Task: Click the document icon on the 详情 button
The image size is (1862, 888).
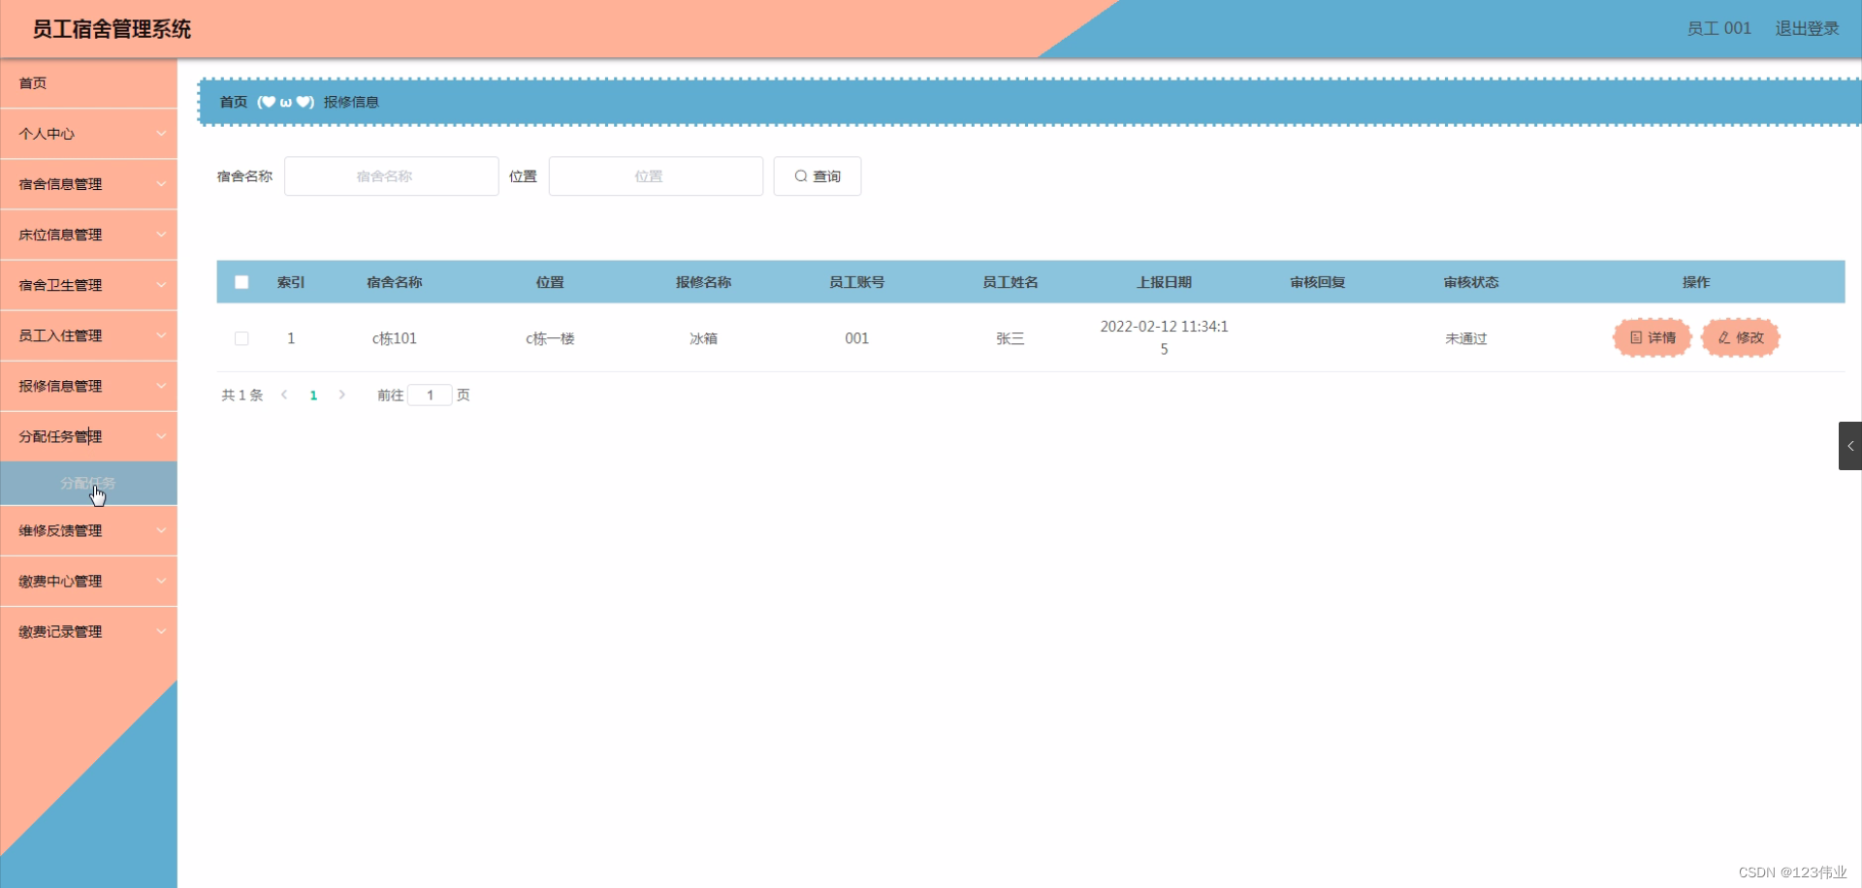Action: click(1635, 337)
